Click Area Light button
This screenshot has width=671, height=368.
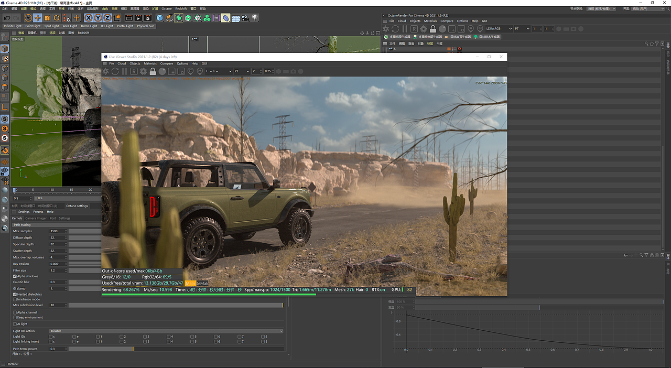pos(70,26)
